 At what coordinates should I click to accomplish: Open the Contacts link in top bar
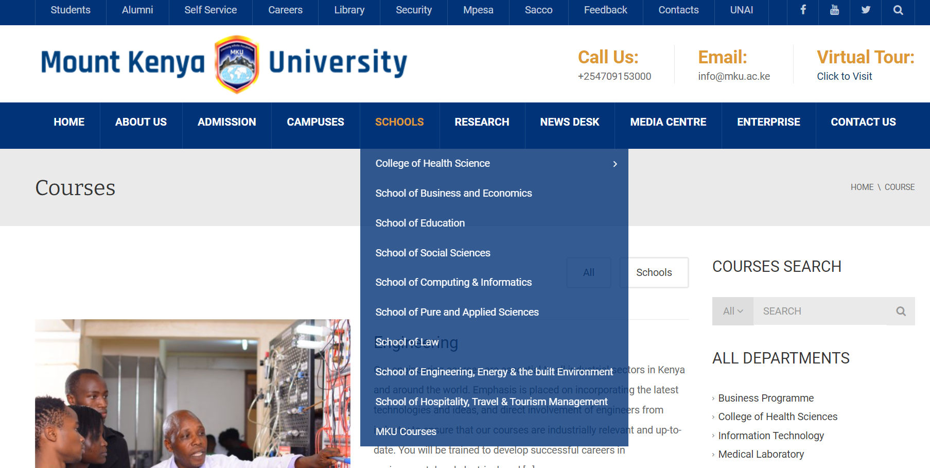pos(679,10)
